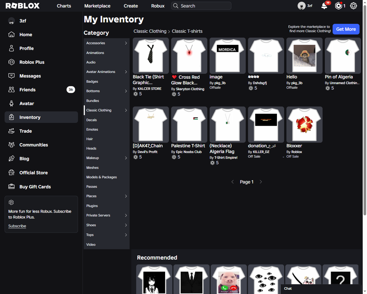Expand the Tops category
The width and height of the screenshot is (367, 294).
[x=126, y=235]
